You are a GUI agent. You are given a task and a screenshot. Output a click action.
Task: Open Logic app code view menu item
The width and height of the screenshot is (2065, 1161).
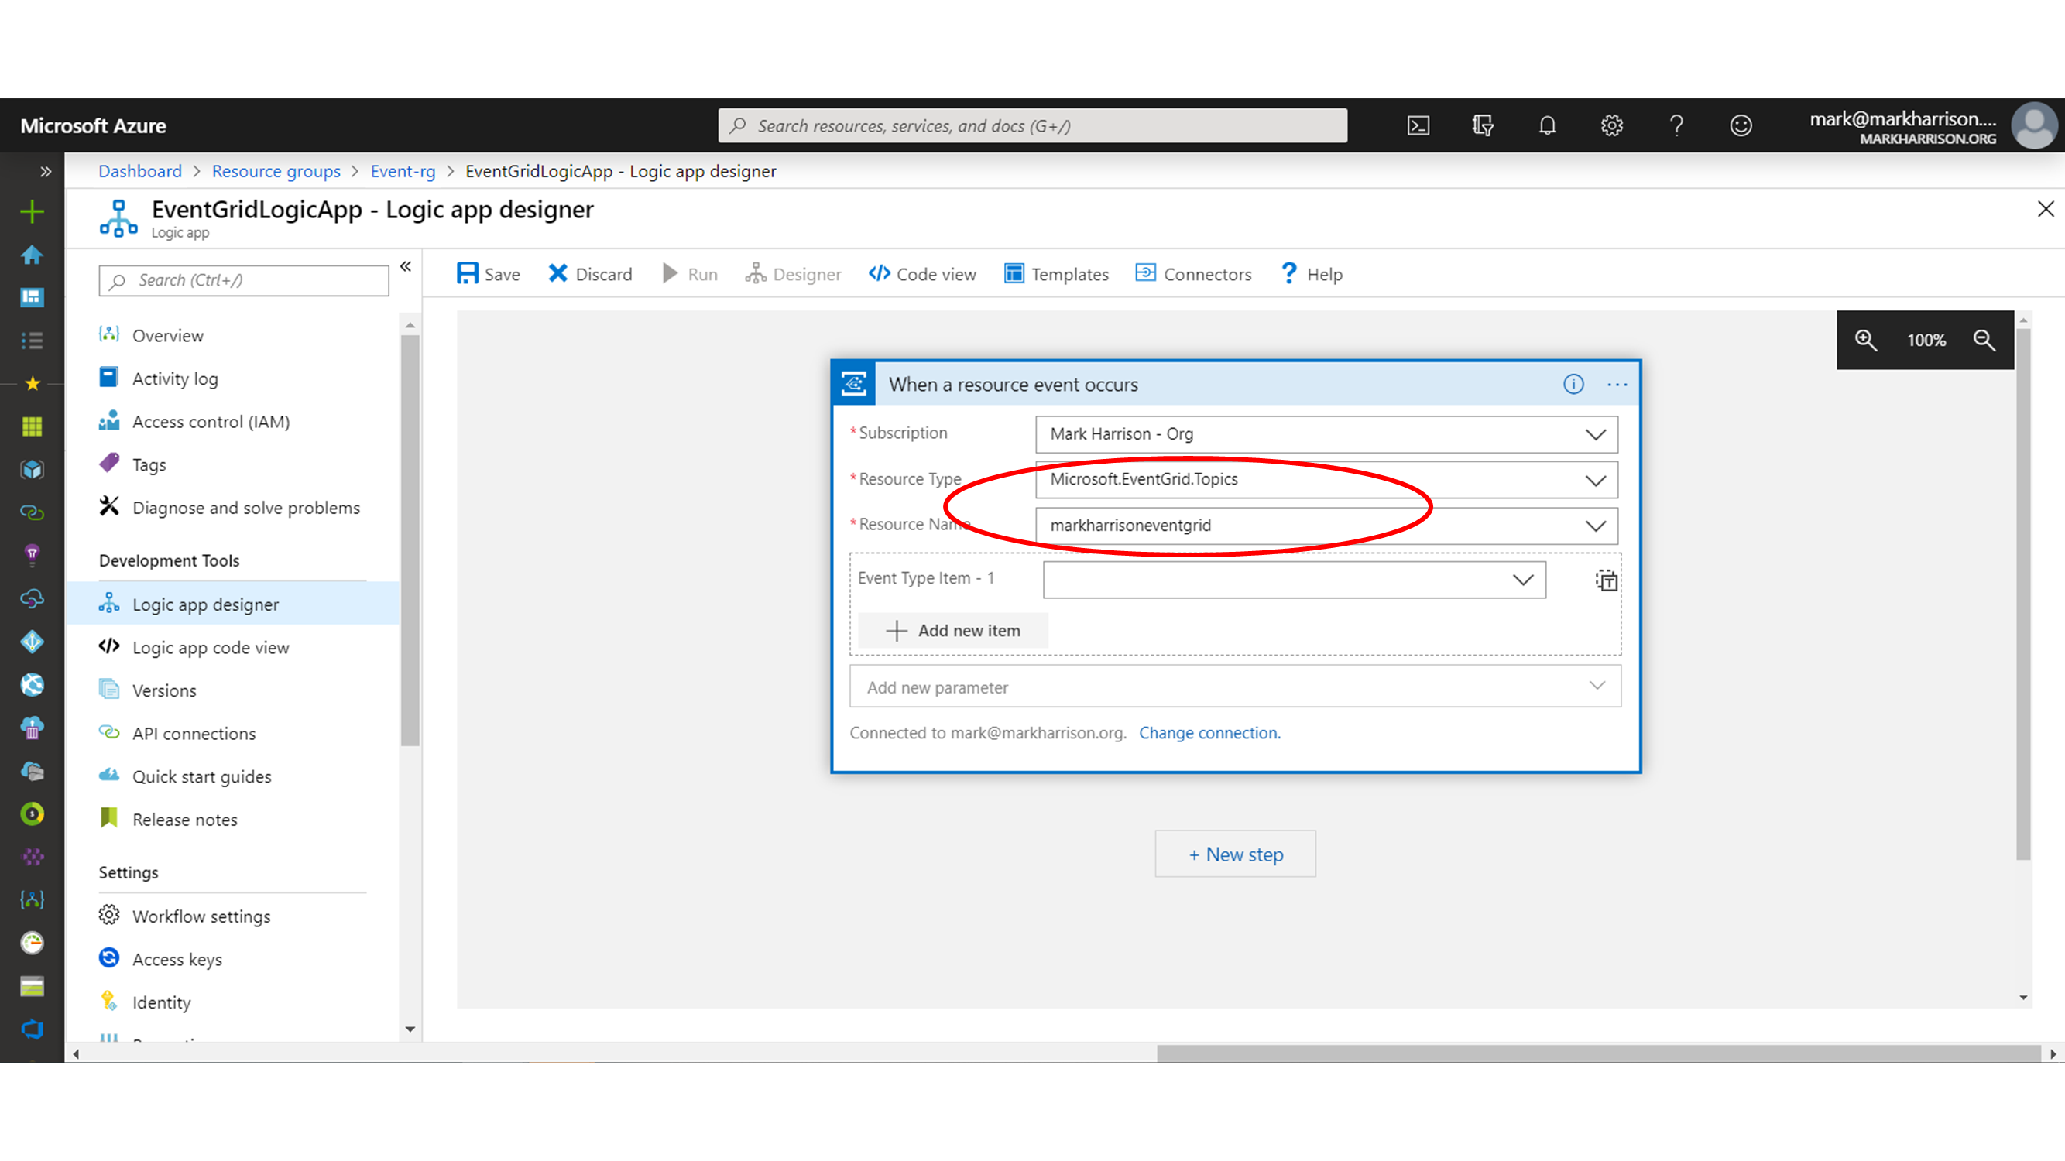(x=210, y=647)
